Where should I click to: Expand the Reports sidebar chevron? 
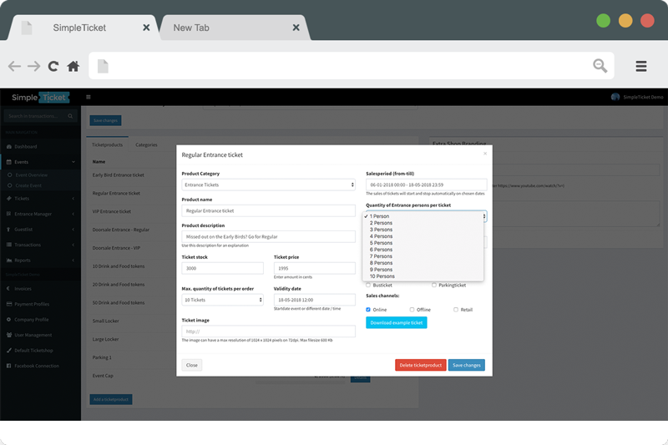click(x=73, y=260)
